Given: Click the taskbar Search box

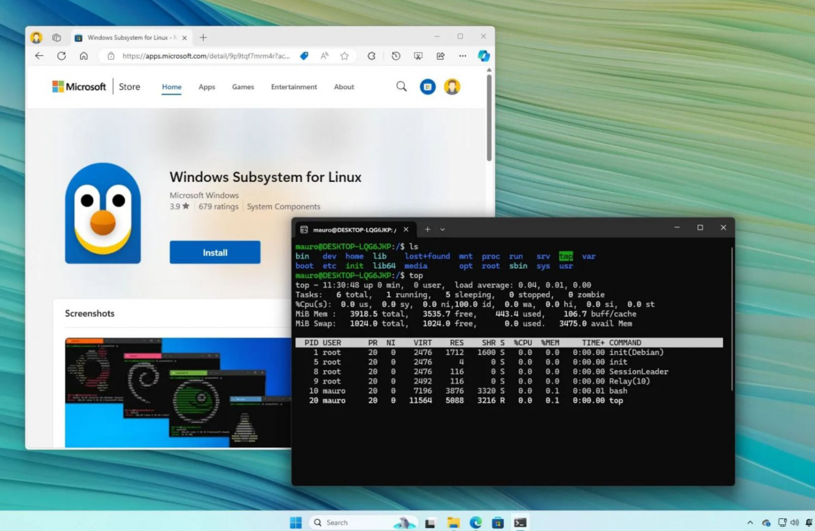Looking at the screenshot, I should click(364, 523).
